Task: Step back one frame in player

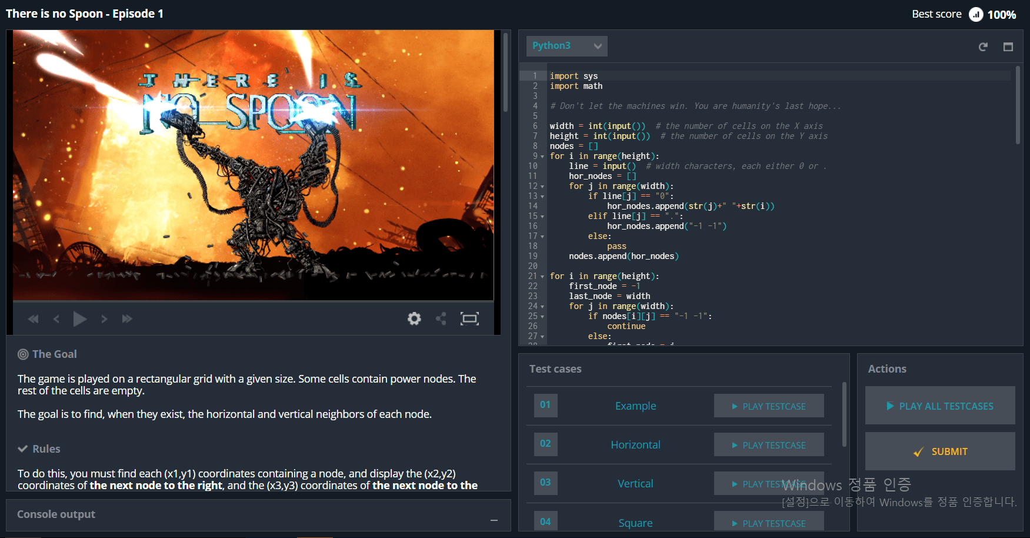Action: [56, 319]
